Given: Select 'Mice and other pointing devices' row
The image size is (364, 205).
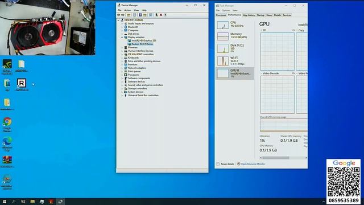Looking at the screenshot, I should pos(144,61).
